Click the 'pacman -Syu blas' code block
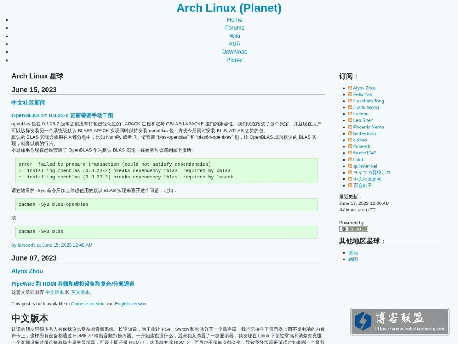The height and width of the screenshot is (344, 458). [166, 232]
